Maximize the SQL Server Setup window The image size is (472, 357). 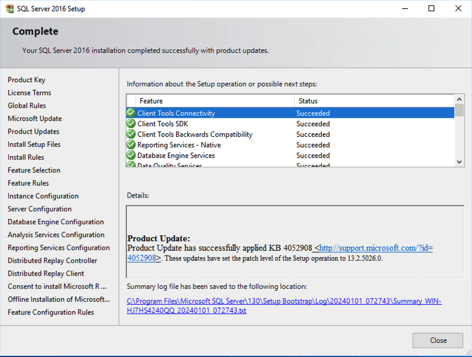pos(431,8)
